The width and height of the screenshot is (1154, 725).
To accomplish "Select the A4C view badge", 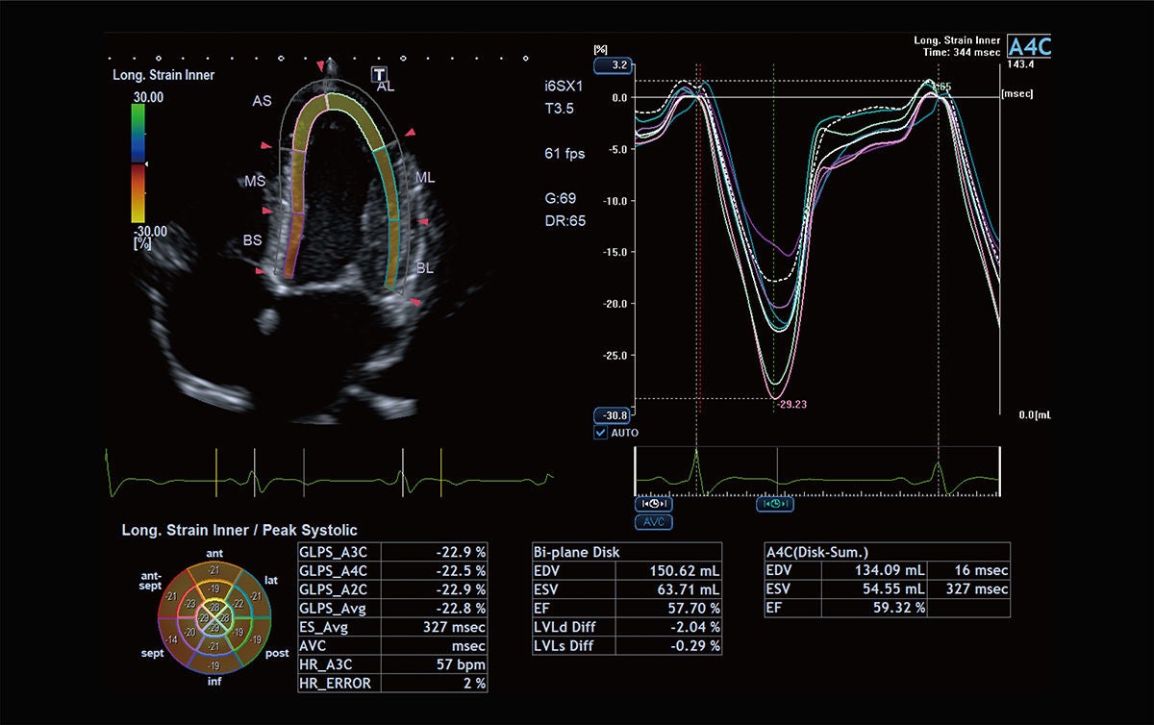I will [x=1029, y=44].
